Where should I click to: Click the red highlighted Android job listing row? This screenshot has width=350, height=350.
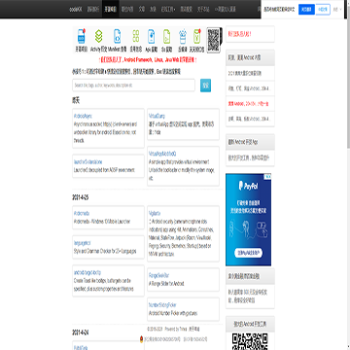249,104
